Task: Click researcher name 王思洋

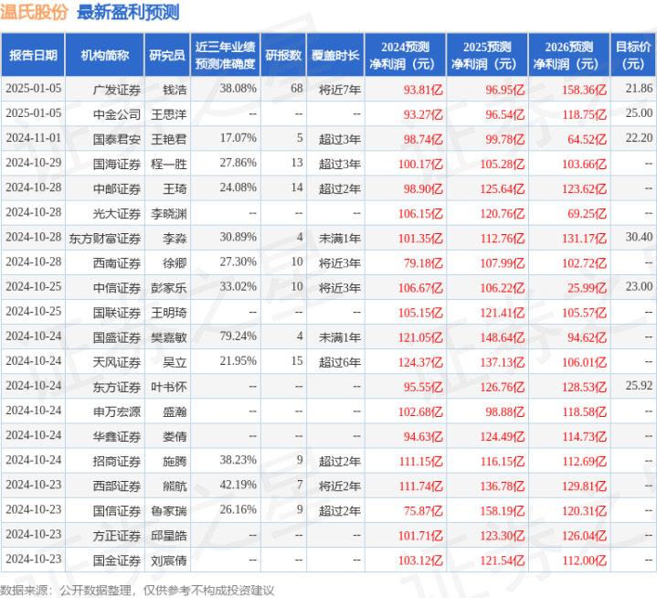Action: point(169,114)
